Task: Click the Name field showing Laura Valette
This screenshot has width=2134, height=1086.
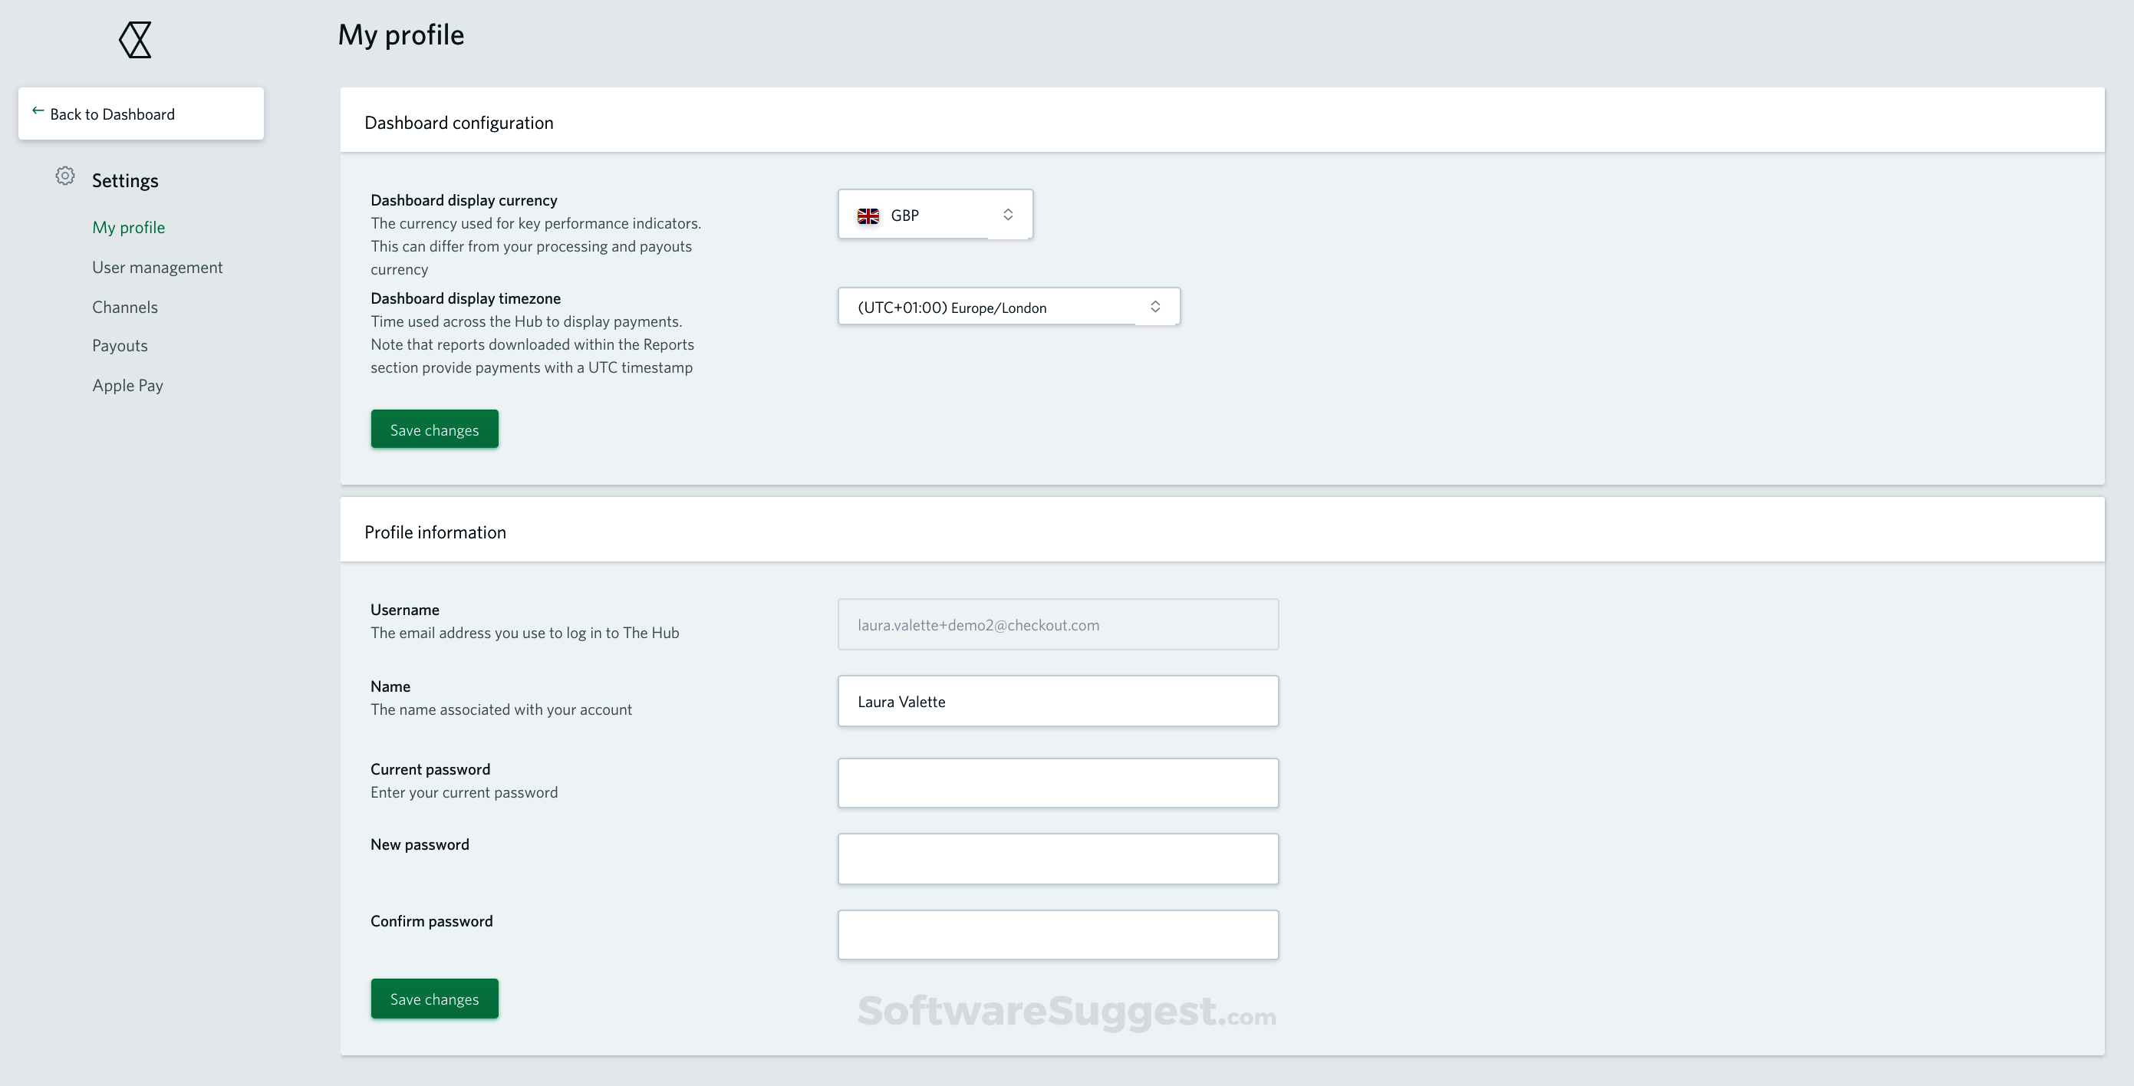Action: coord(1057,700)
